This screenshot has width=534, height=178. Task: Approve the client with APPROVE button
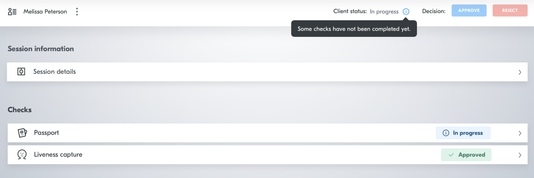[469, 10]
